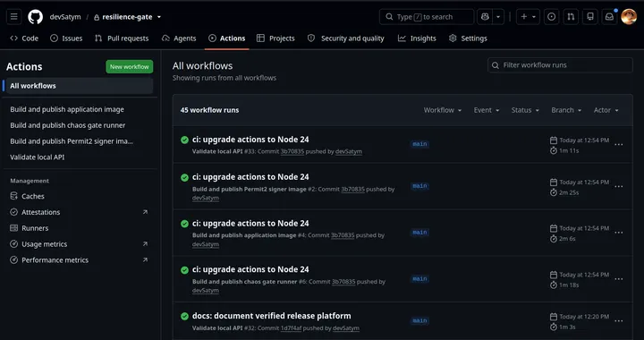Click success status icon on docs run #32

click(x=185, y=316)
